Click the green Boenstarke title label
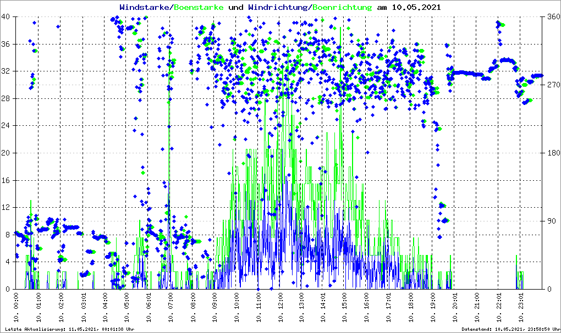The width and height of the screenshot is (561, 333). click(197, 8)
